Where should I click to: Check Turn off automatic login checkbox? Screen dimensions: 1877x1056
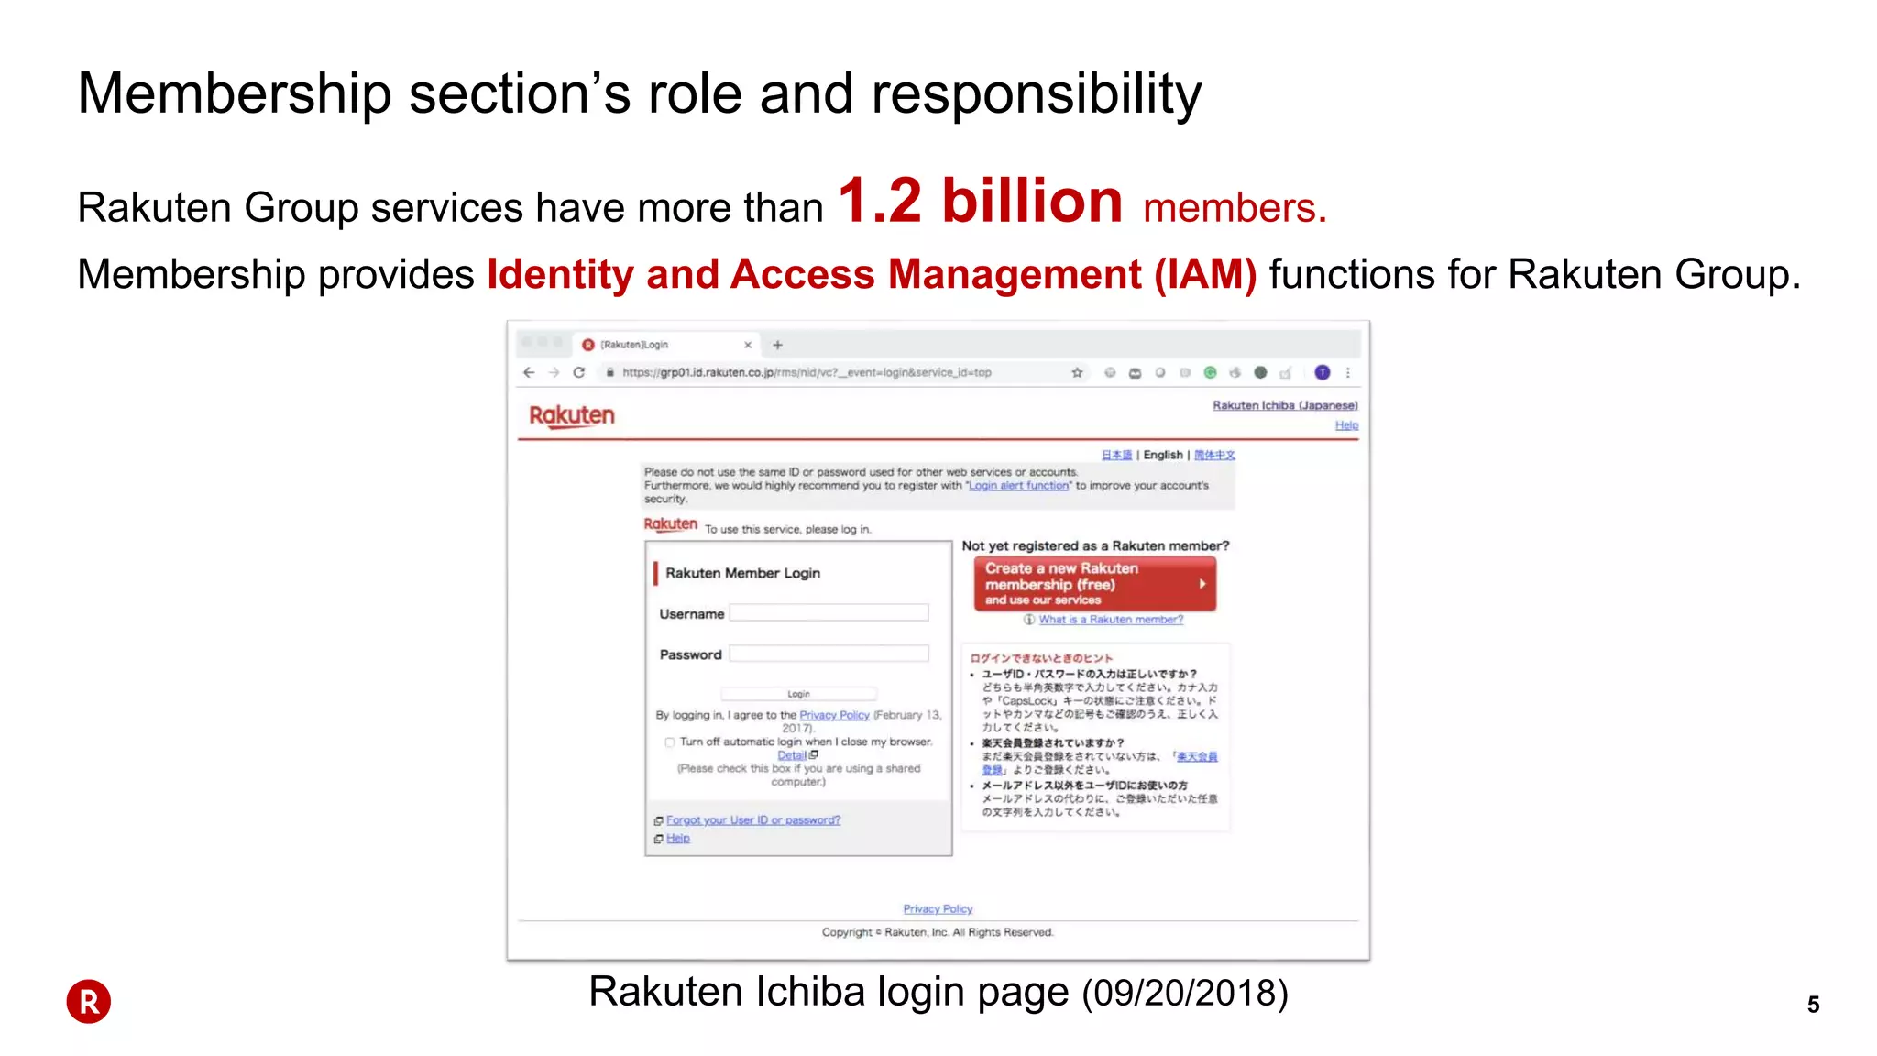pyautogui.click(x=670, y=742)
